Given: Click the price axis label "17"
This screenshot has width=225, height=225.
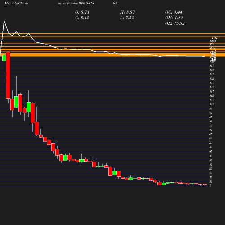Looking at the screenshot, I should pos(211,177).
